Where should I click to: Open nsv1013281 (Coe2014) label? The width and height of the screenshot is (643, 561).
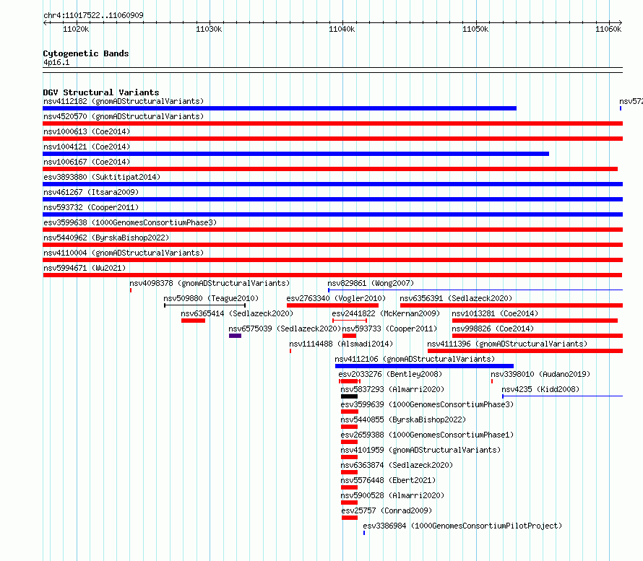pyautogui.click(x=495, y=313)
